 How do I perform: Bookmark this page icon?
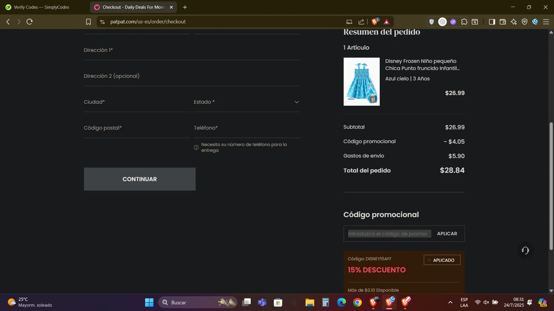tap(88, 22)
